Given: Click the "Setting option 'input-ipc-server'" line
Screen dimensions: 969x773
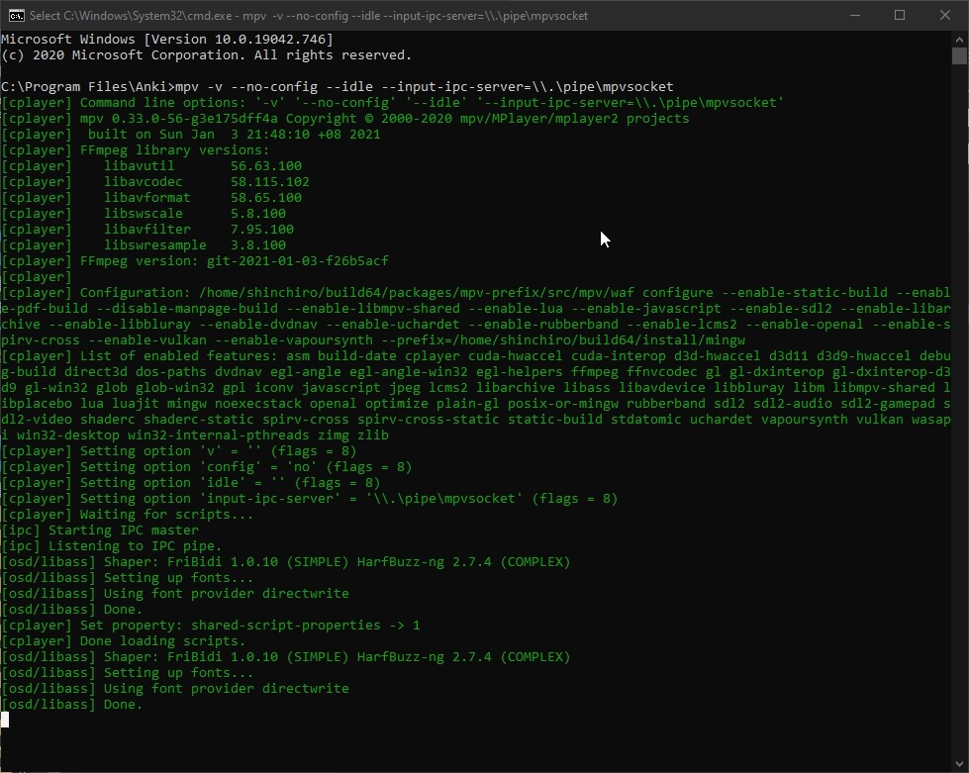Looking at the screenshot, I should pyautogui.click(x=310, y=499).
